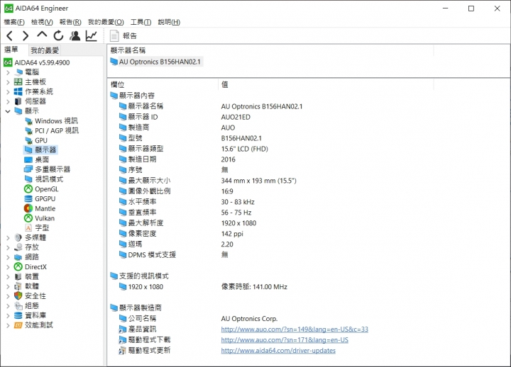This screenshot has width=511, height=367.
Task: Click the 多媒體 speaker icon
Action: 18,238
